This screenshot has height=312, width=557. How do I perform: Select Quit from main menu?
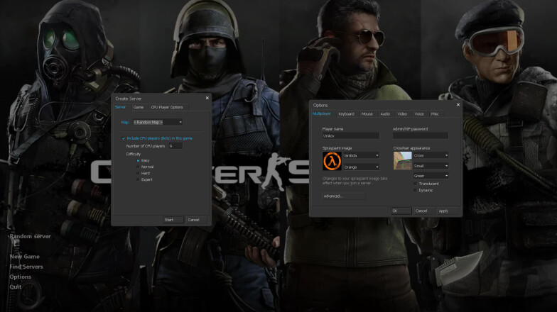point(16,286)
